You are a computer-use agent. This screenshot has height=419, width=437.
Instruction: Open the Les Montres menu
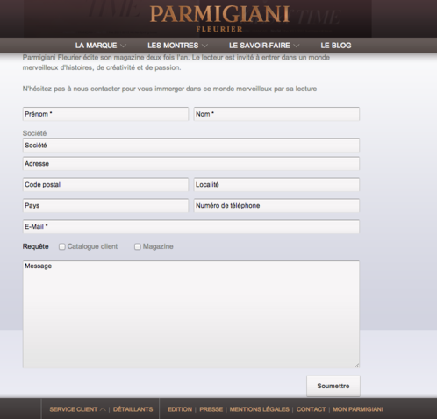(173, 46)
